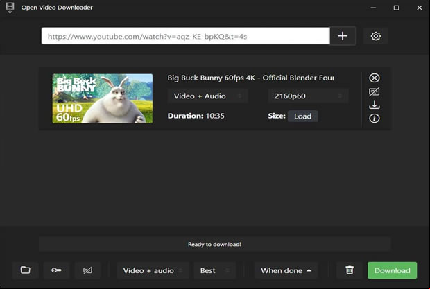Viewport: 430px width, 289px height.
Task: Toggle subtitles icon for Big Buck Bunny video
Action: click(x=375, y=91)
